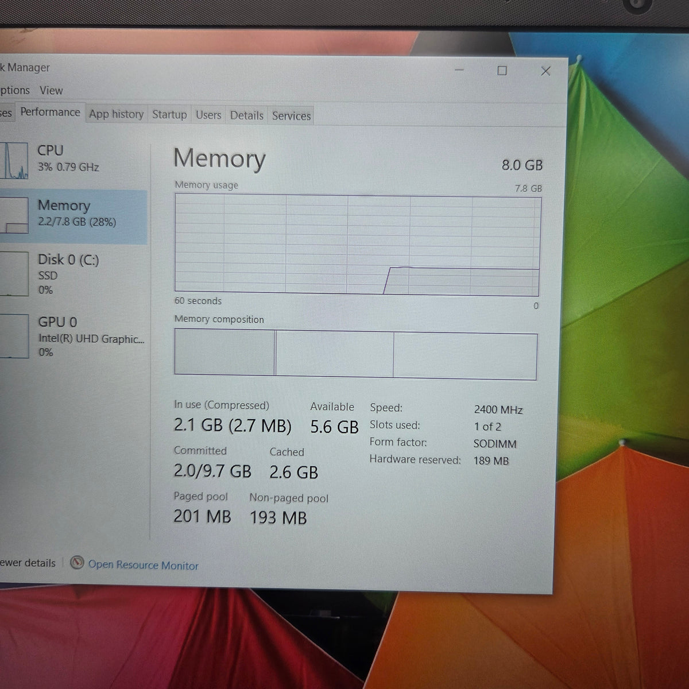689x689 pixels.
Task: Click the Non-paged pool 193 MB value
Action: [278, 518]
